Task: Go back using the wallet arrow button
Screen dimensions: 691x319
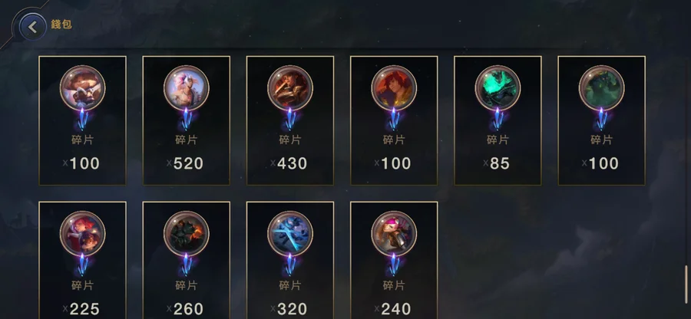Action: point(32,27)
